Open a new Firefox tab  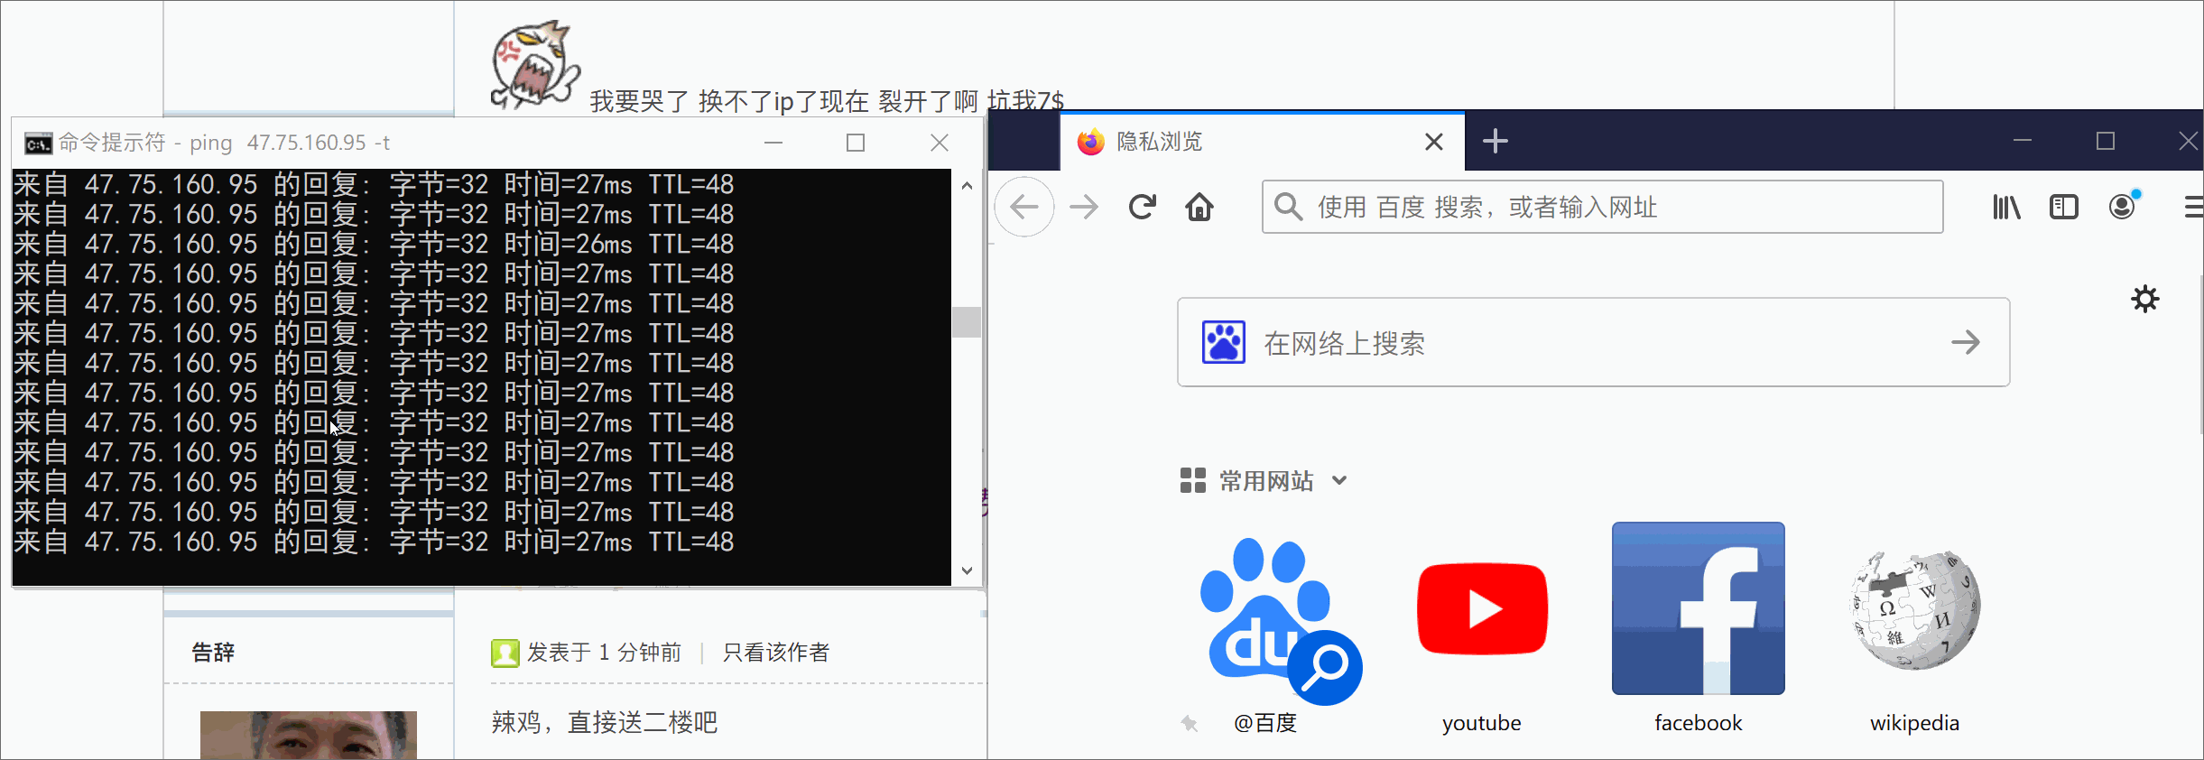pyautogui.click(x=1496, y=141)
